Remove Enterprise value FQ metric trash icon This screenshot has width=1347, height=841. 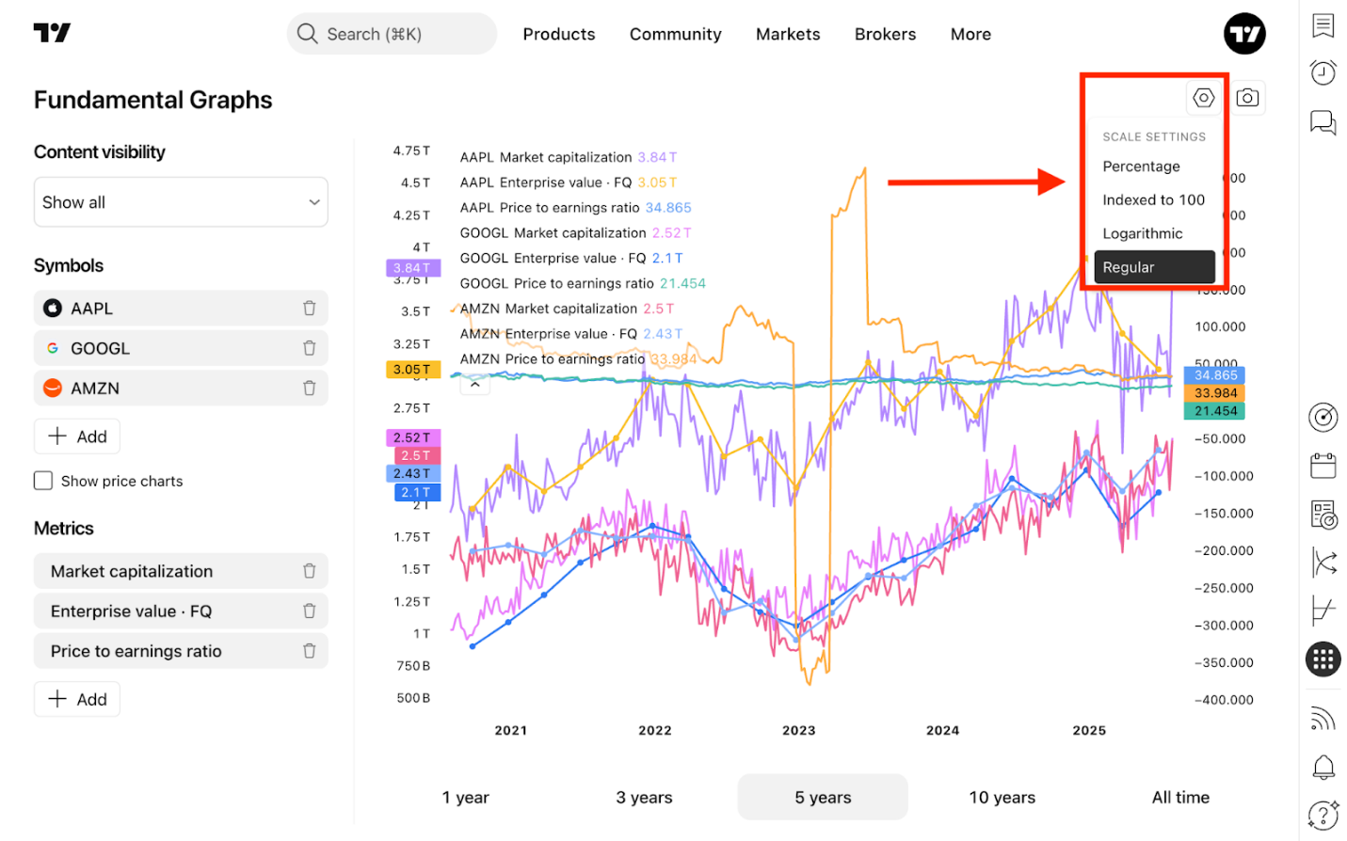tap(309, 611)
